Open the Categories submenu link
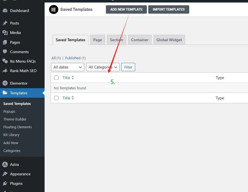Screen dimensions: 248x192 tap(12, 151)
